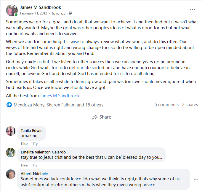Click Emelita Valenton Gajardo's avatar

coord(11,152)
